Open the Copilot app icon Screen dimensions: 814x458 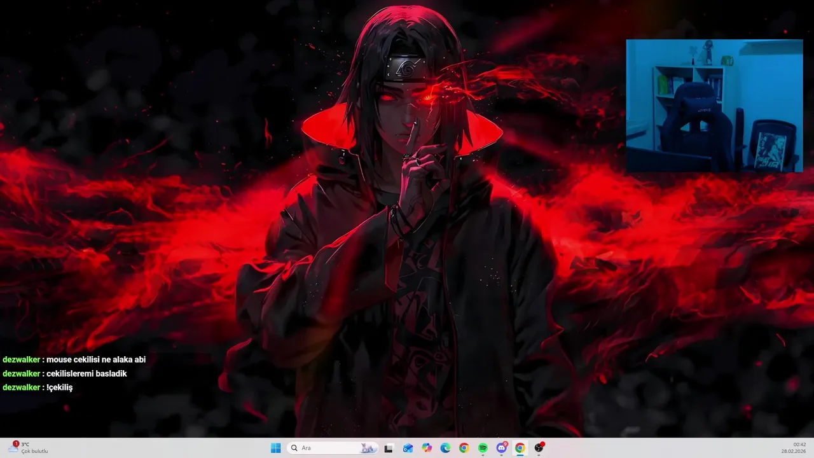click(x=426, y=448)
